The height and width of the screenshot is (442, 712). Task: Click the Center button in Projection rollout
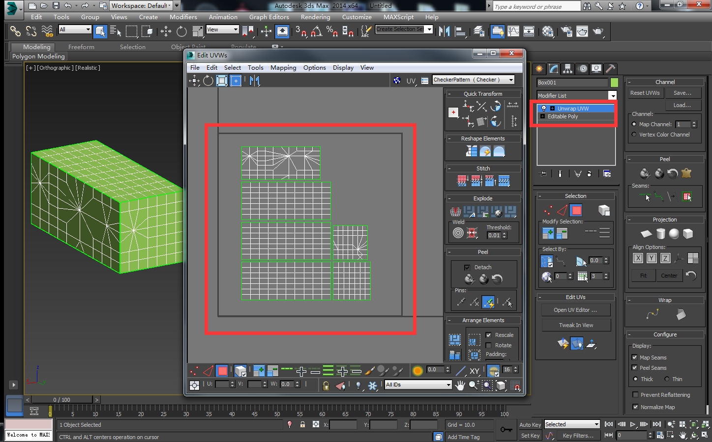tap(669, 276)
